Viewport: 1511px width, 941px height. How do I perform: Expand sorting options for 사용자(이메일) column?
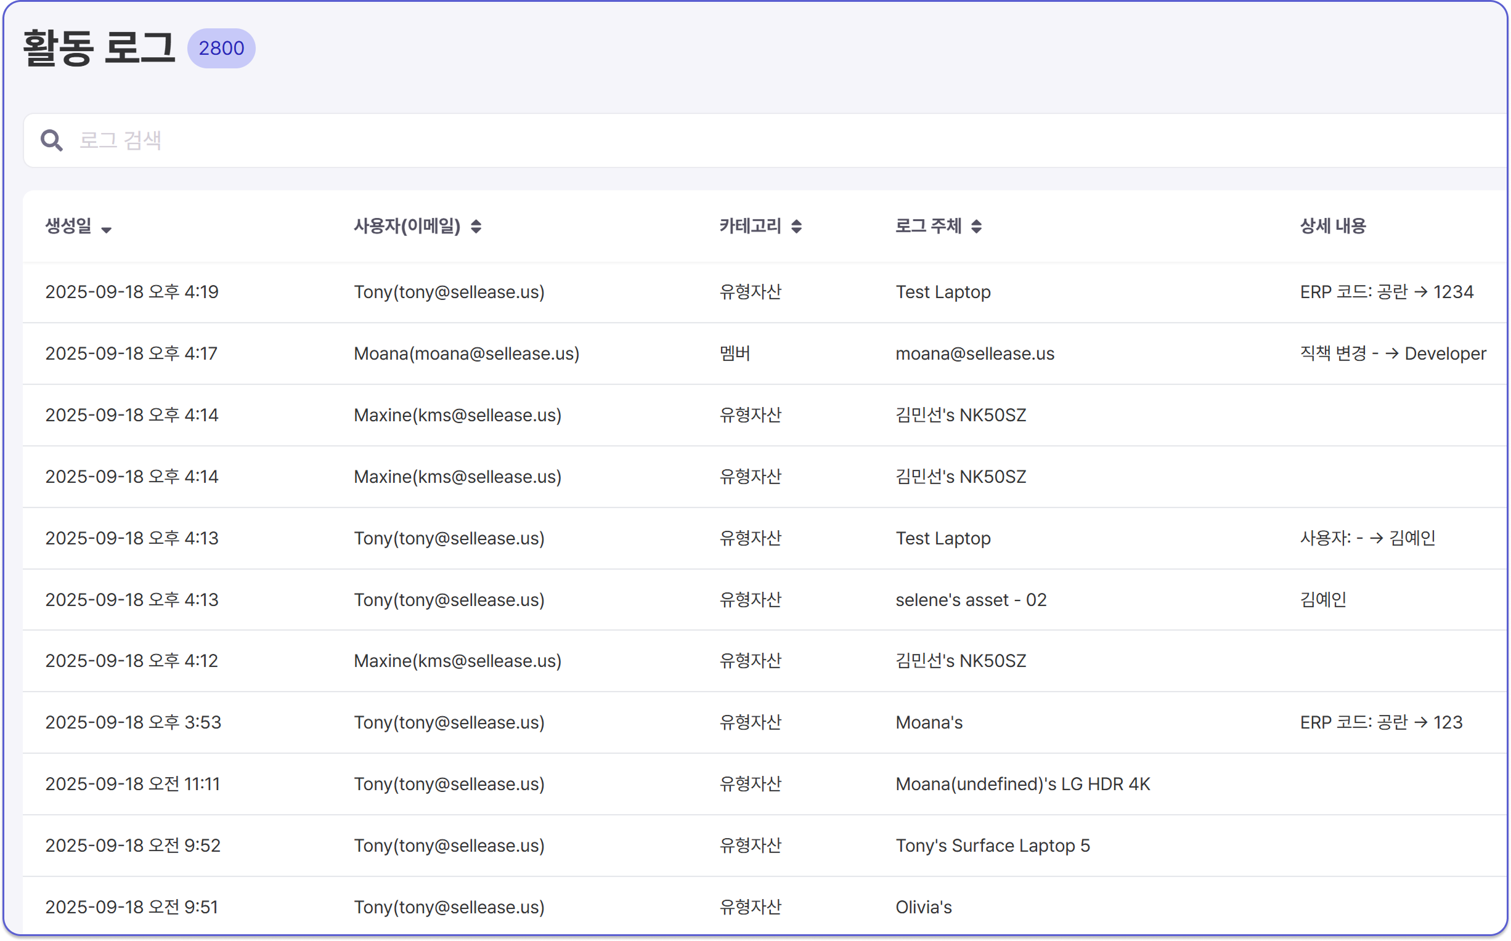pyautogui.click(x=477, y=227)
